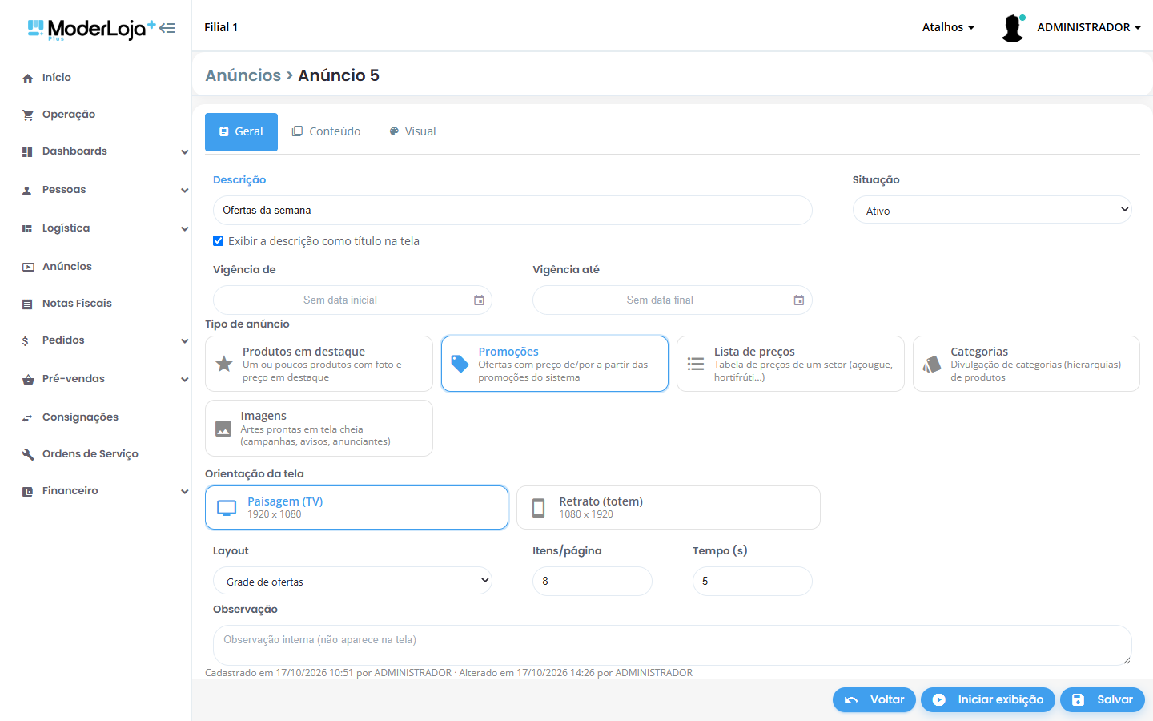This screenshot has height=721, width=1153.
Task: Save the ad with Salvar button
Action: (x=1103, y=699)
